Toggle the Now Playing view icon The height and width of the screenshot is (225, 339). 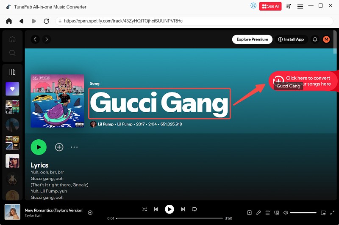250,213
